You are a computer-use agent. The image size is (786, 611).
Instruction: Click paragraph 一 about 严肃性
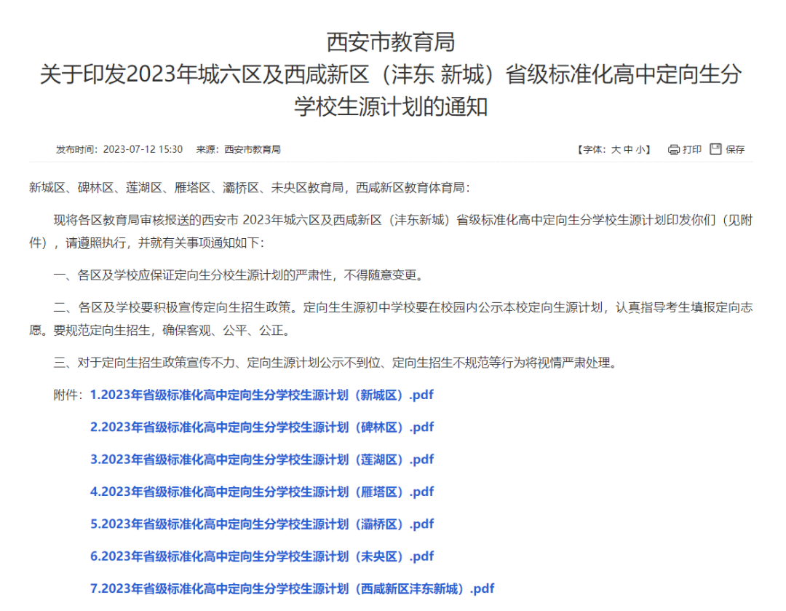coord(240,275)
